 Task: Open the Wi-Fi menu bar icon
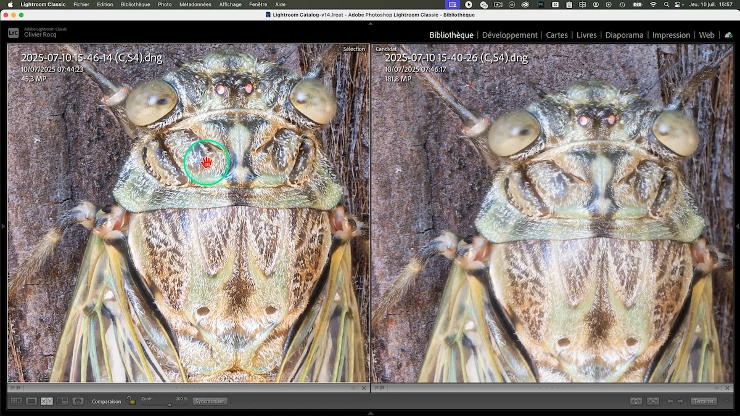653,4
